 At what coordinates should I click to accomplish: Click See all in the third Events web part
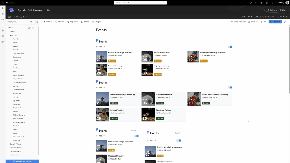133,131
